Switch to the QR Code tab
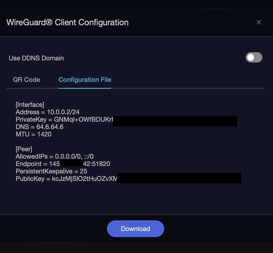The width and height of the screenshot is (273, 253). (x=26, y=80)
